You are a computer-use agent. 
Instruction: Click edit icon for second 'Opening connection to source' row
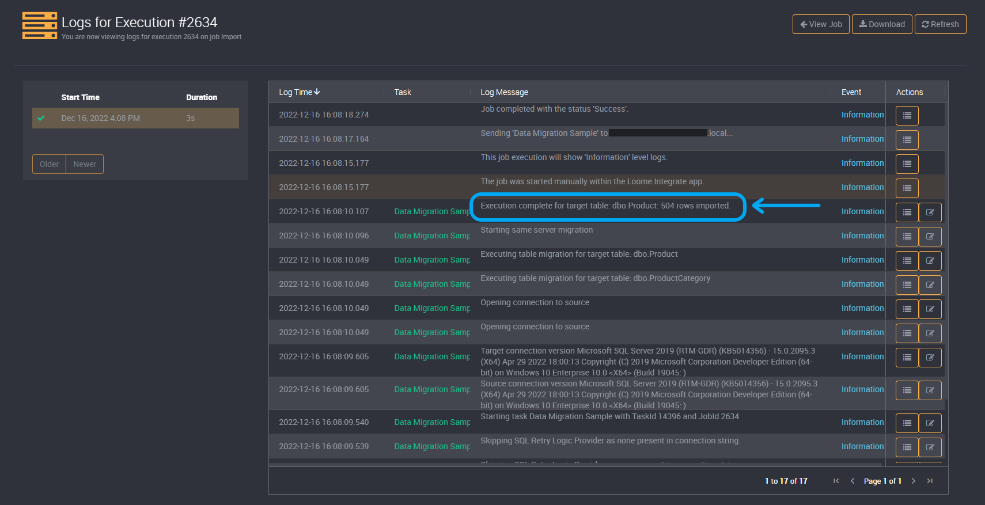[930, 333]
